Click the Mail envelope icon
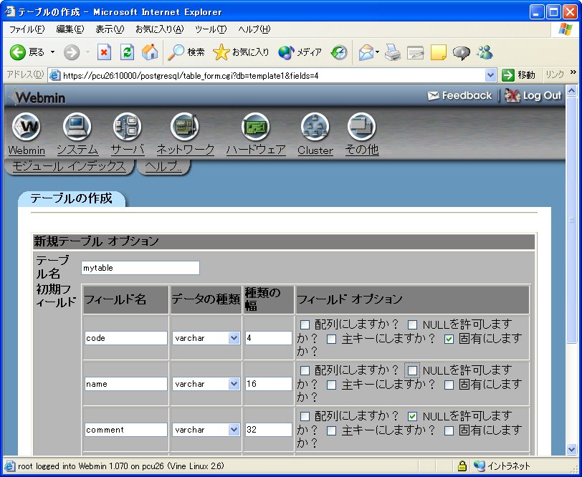582x477 pixels. point(366,52)
